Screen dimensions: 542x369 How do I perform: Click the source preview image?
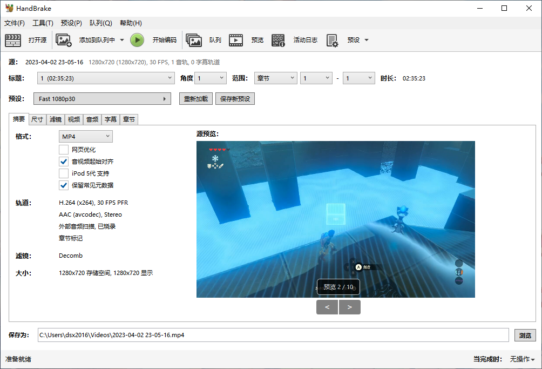coord(336,219)
